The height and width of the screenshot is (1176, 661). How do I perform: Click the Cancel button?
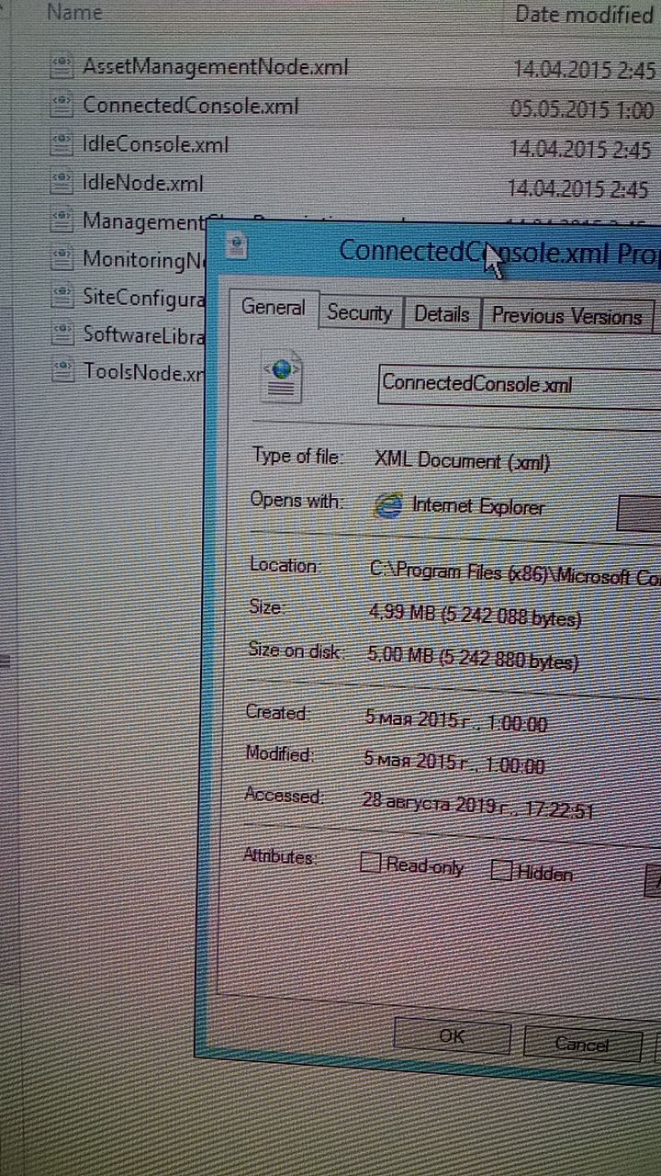tap(582, 1044)
